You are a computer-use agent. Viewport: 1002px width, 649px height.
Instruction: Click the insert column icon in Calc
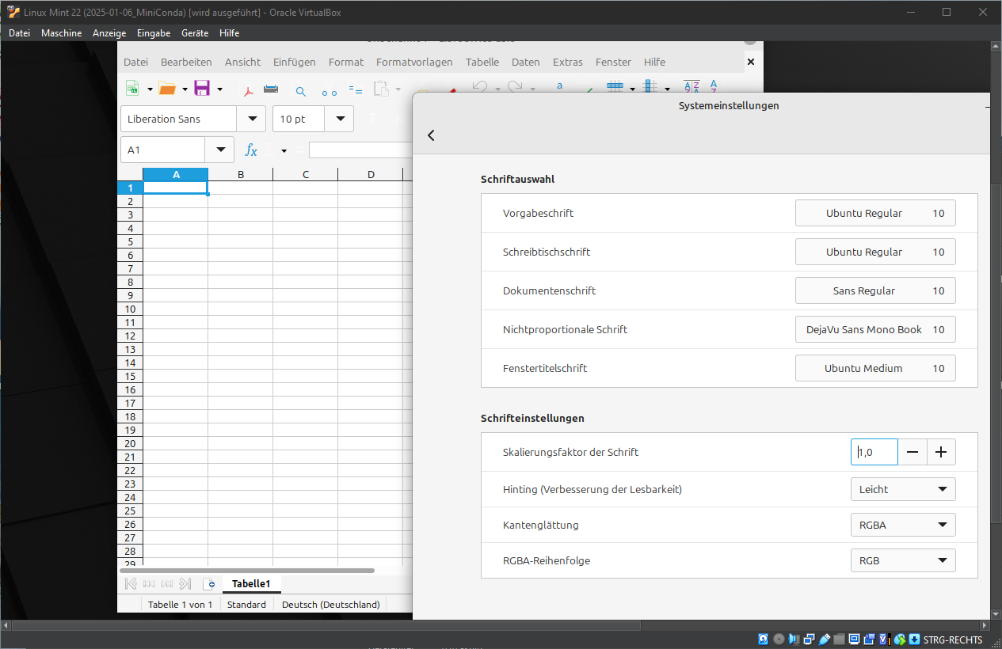[x=651, y=87]
